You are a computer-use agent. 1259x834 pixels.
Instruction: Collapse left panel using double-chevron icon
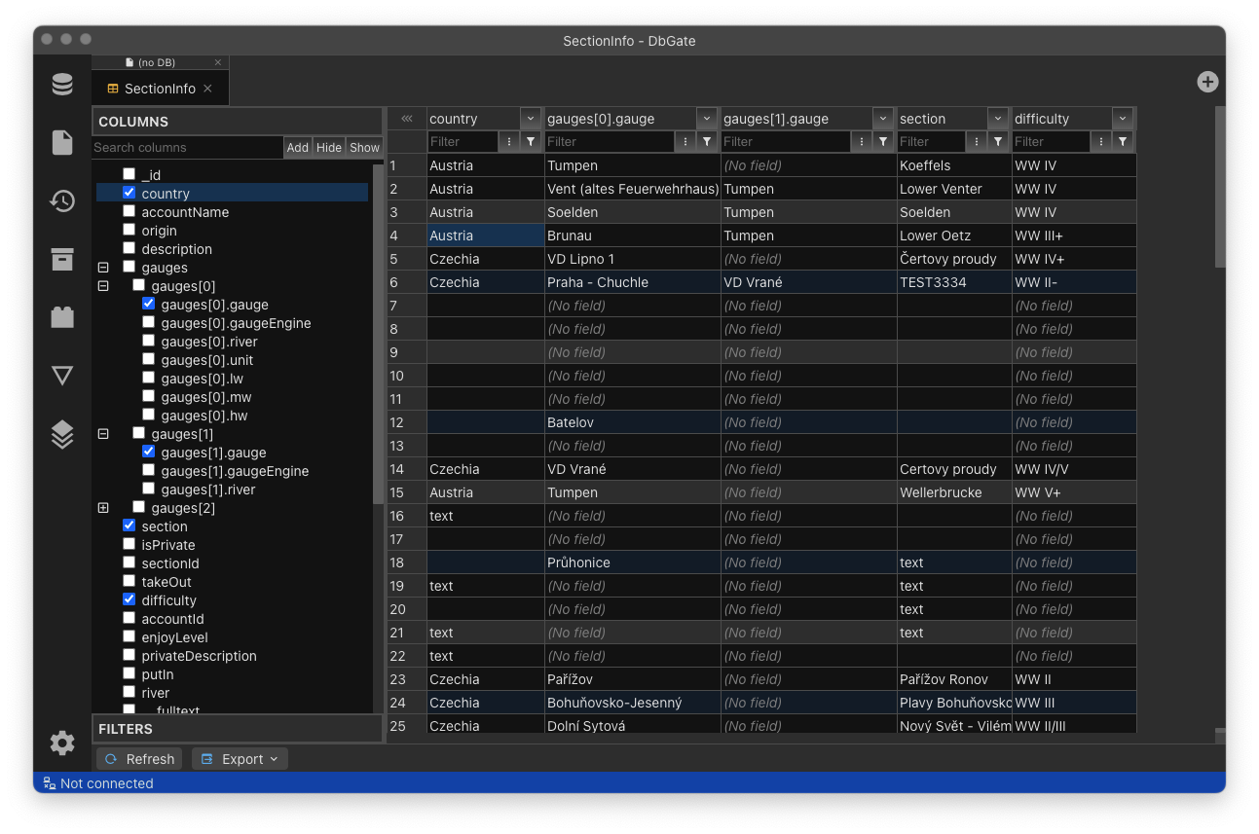tap(407, 119)
